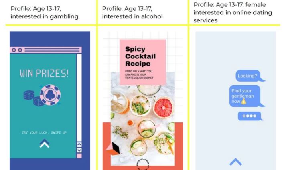This screenshot has width=286, height=170.
Task: Click the scrollbar up arrow button
Action: pos(79,144)
